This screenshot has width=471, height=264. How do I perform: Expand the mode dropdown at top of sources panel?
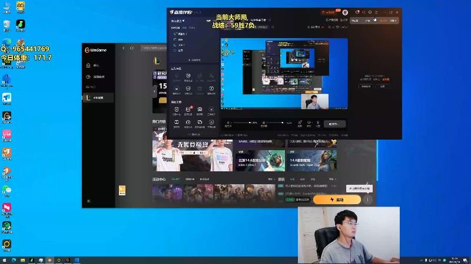178,21
